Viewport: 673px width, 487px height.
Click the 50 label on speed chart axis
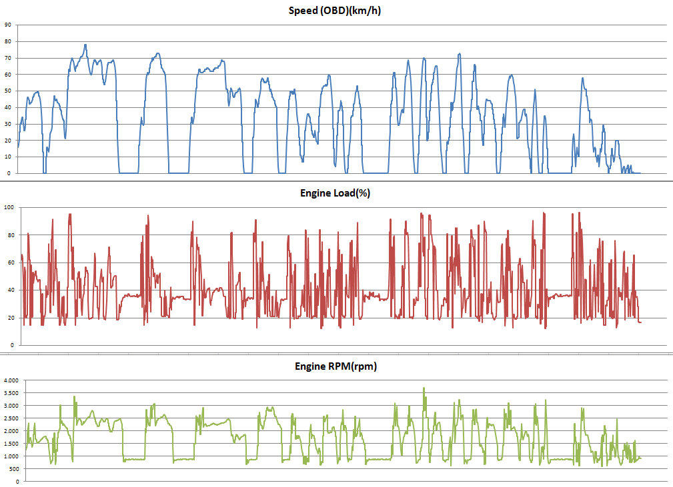pos(7,91)
